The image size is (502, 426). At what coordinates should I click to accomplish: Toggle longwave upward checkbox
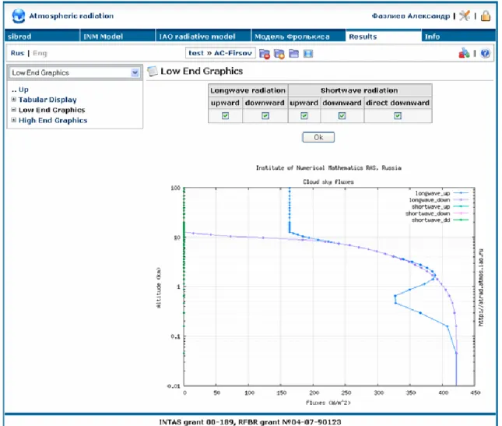click(226, 115)
